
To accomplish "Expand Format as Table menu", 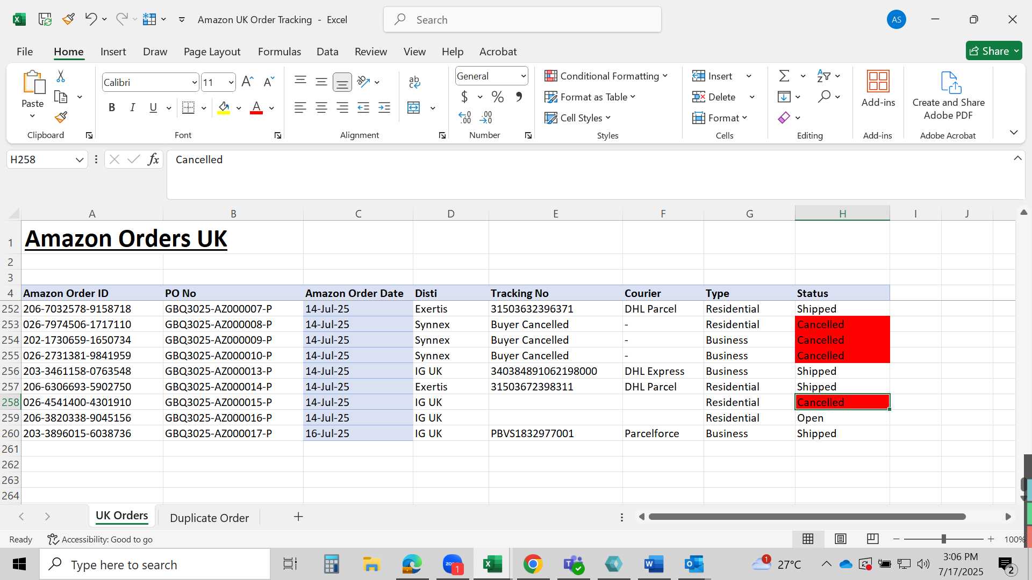I will pyautogui.click(x=590, y=97).
